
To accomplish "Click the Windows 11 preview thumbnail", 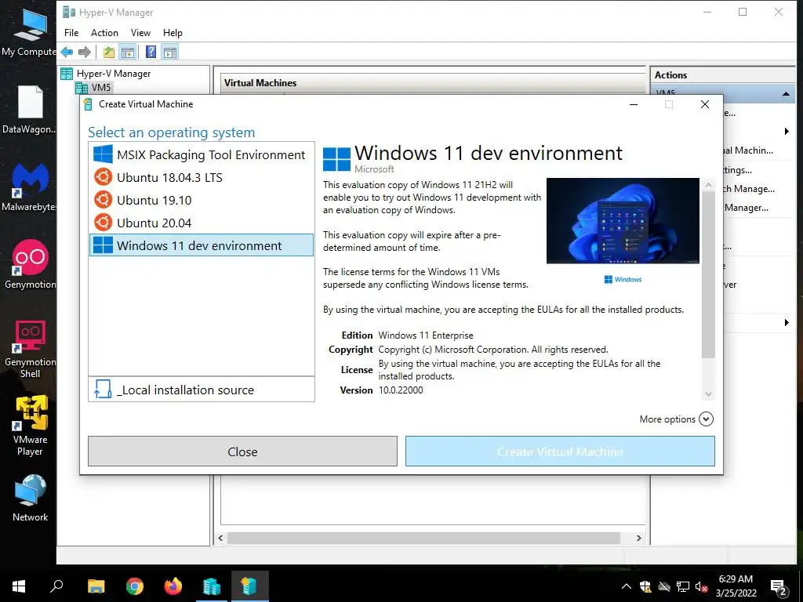I will [x=623, y=220].
